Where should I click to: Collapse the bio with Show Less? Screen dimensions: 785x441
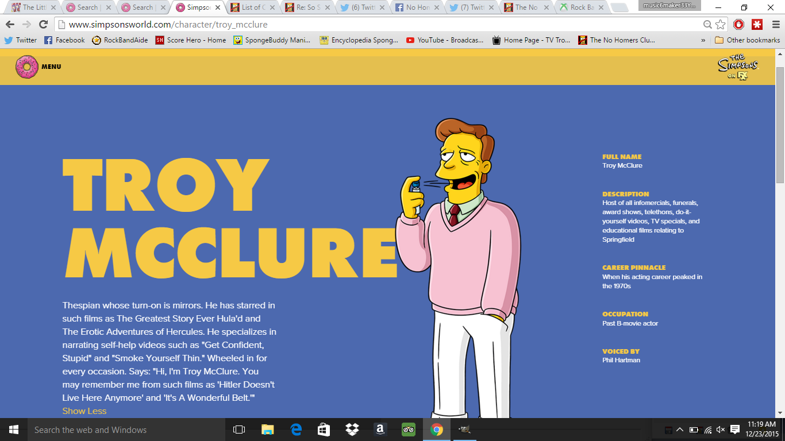(x=84, y=411)
